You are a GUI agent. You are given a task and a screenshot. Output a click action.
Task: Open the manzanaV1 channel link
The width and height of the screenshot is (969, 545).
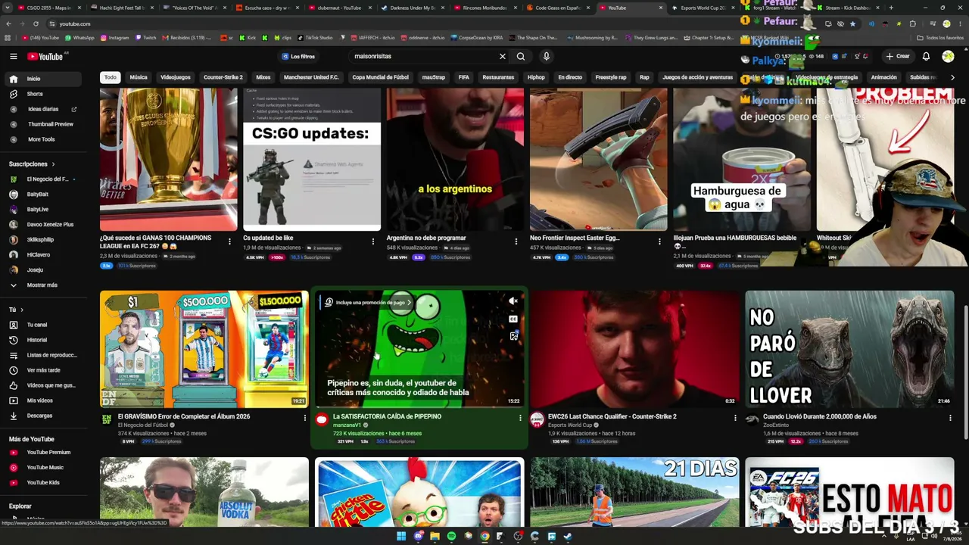(347, 425)
